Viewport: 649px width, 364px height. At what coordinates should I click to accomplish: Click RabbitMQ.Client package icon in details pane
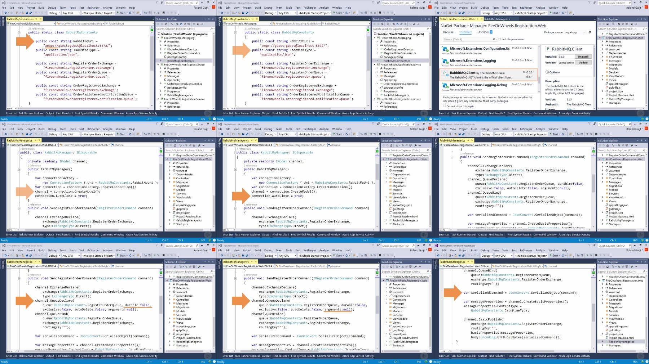[548, 49]
